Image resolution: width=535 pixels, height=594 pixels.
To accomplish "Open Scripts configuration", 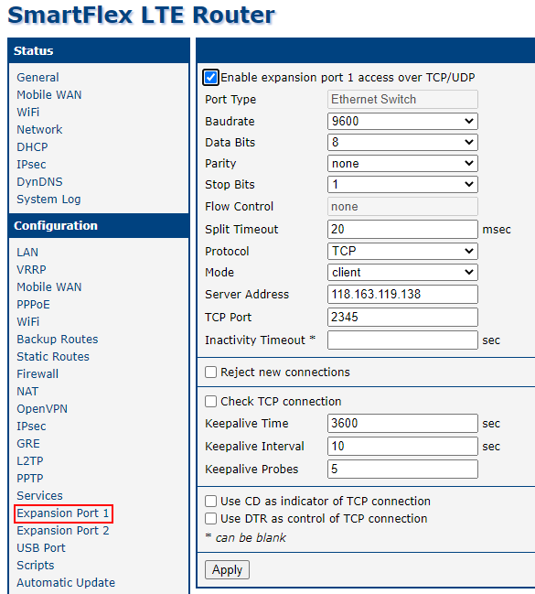I will click(x=36, y=566).
